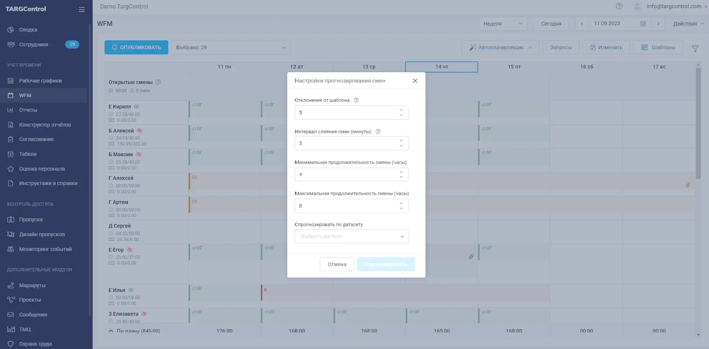The image size is (709, 349).
Task: Click the Сегодня button
Action: tap(551, 24)
